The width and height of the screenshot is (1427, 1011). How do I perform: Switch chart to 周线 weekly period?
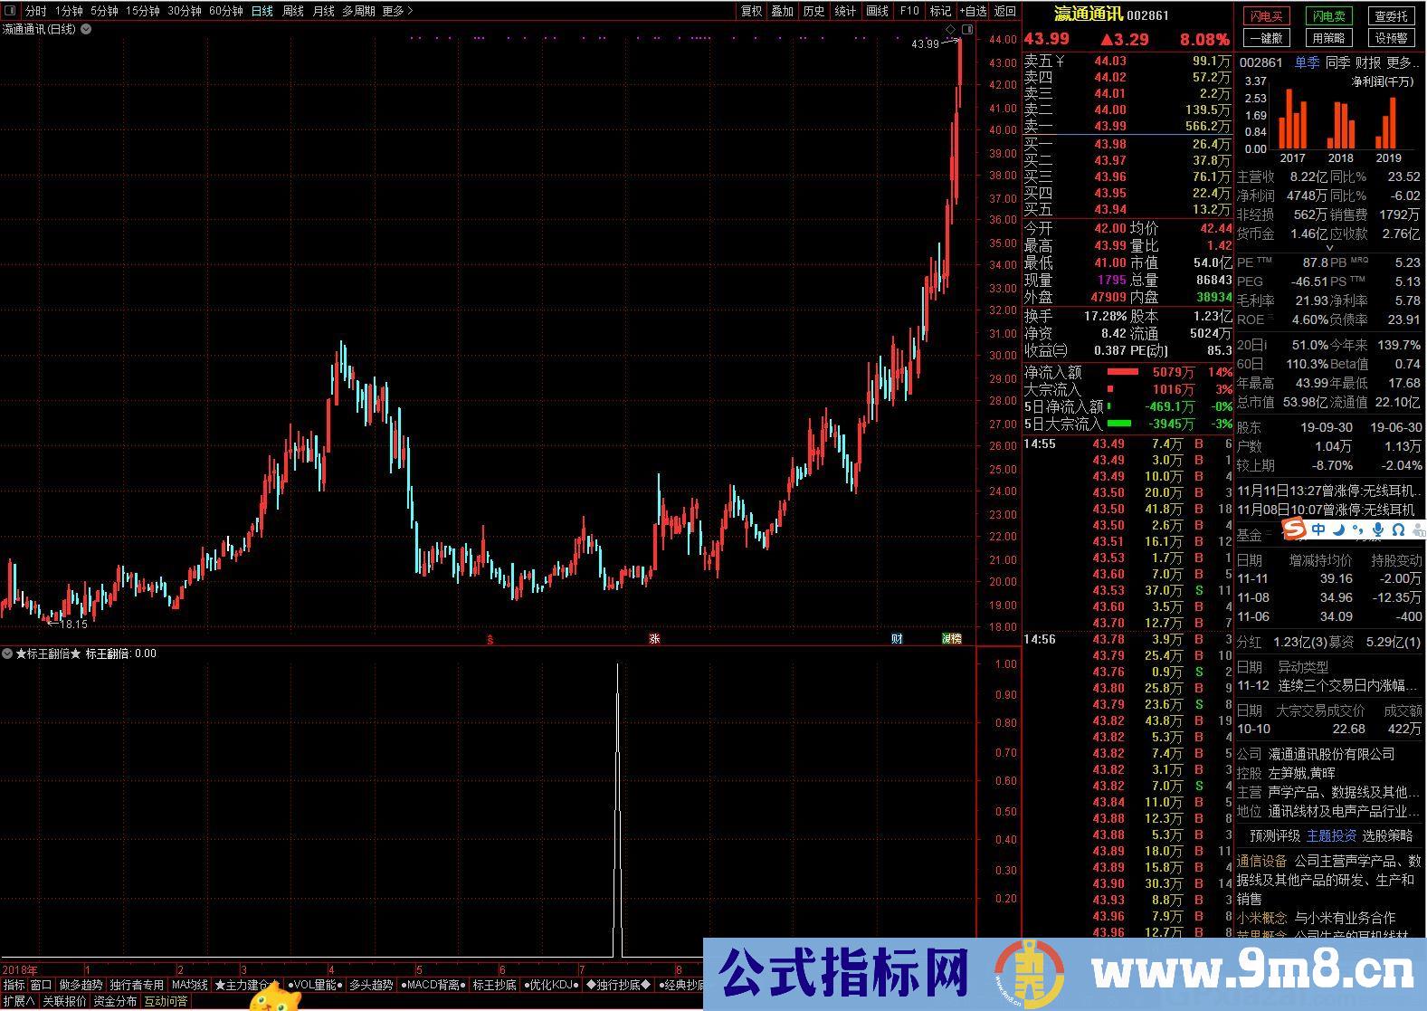pyautogui.click(x=293, y=11)
